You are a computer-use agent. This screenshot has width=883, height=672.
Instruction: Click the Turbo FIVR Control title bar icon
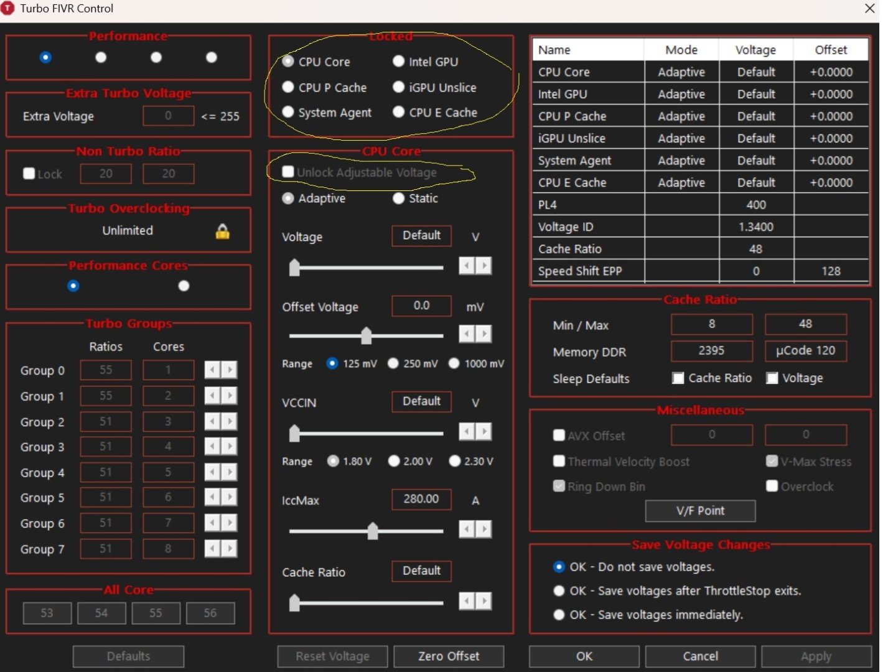tap(7, 9)
